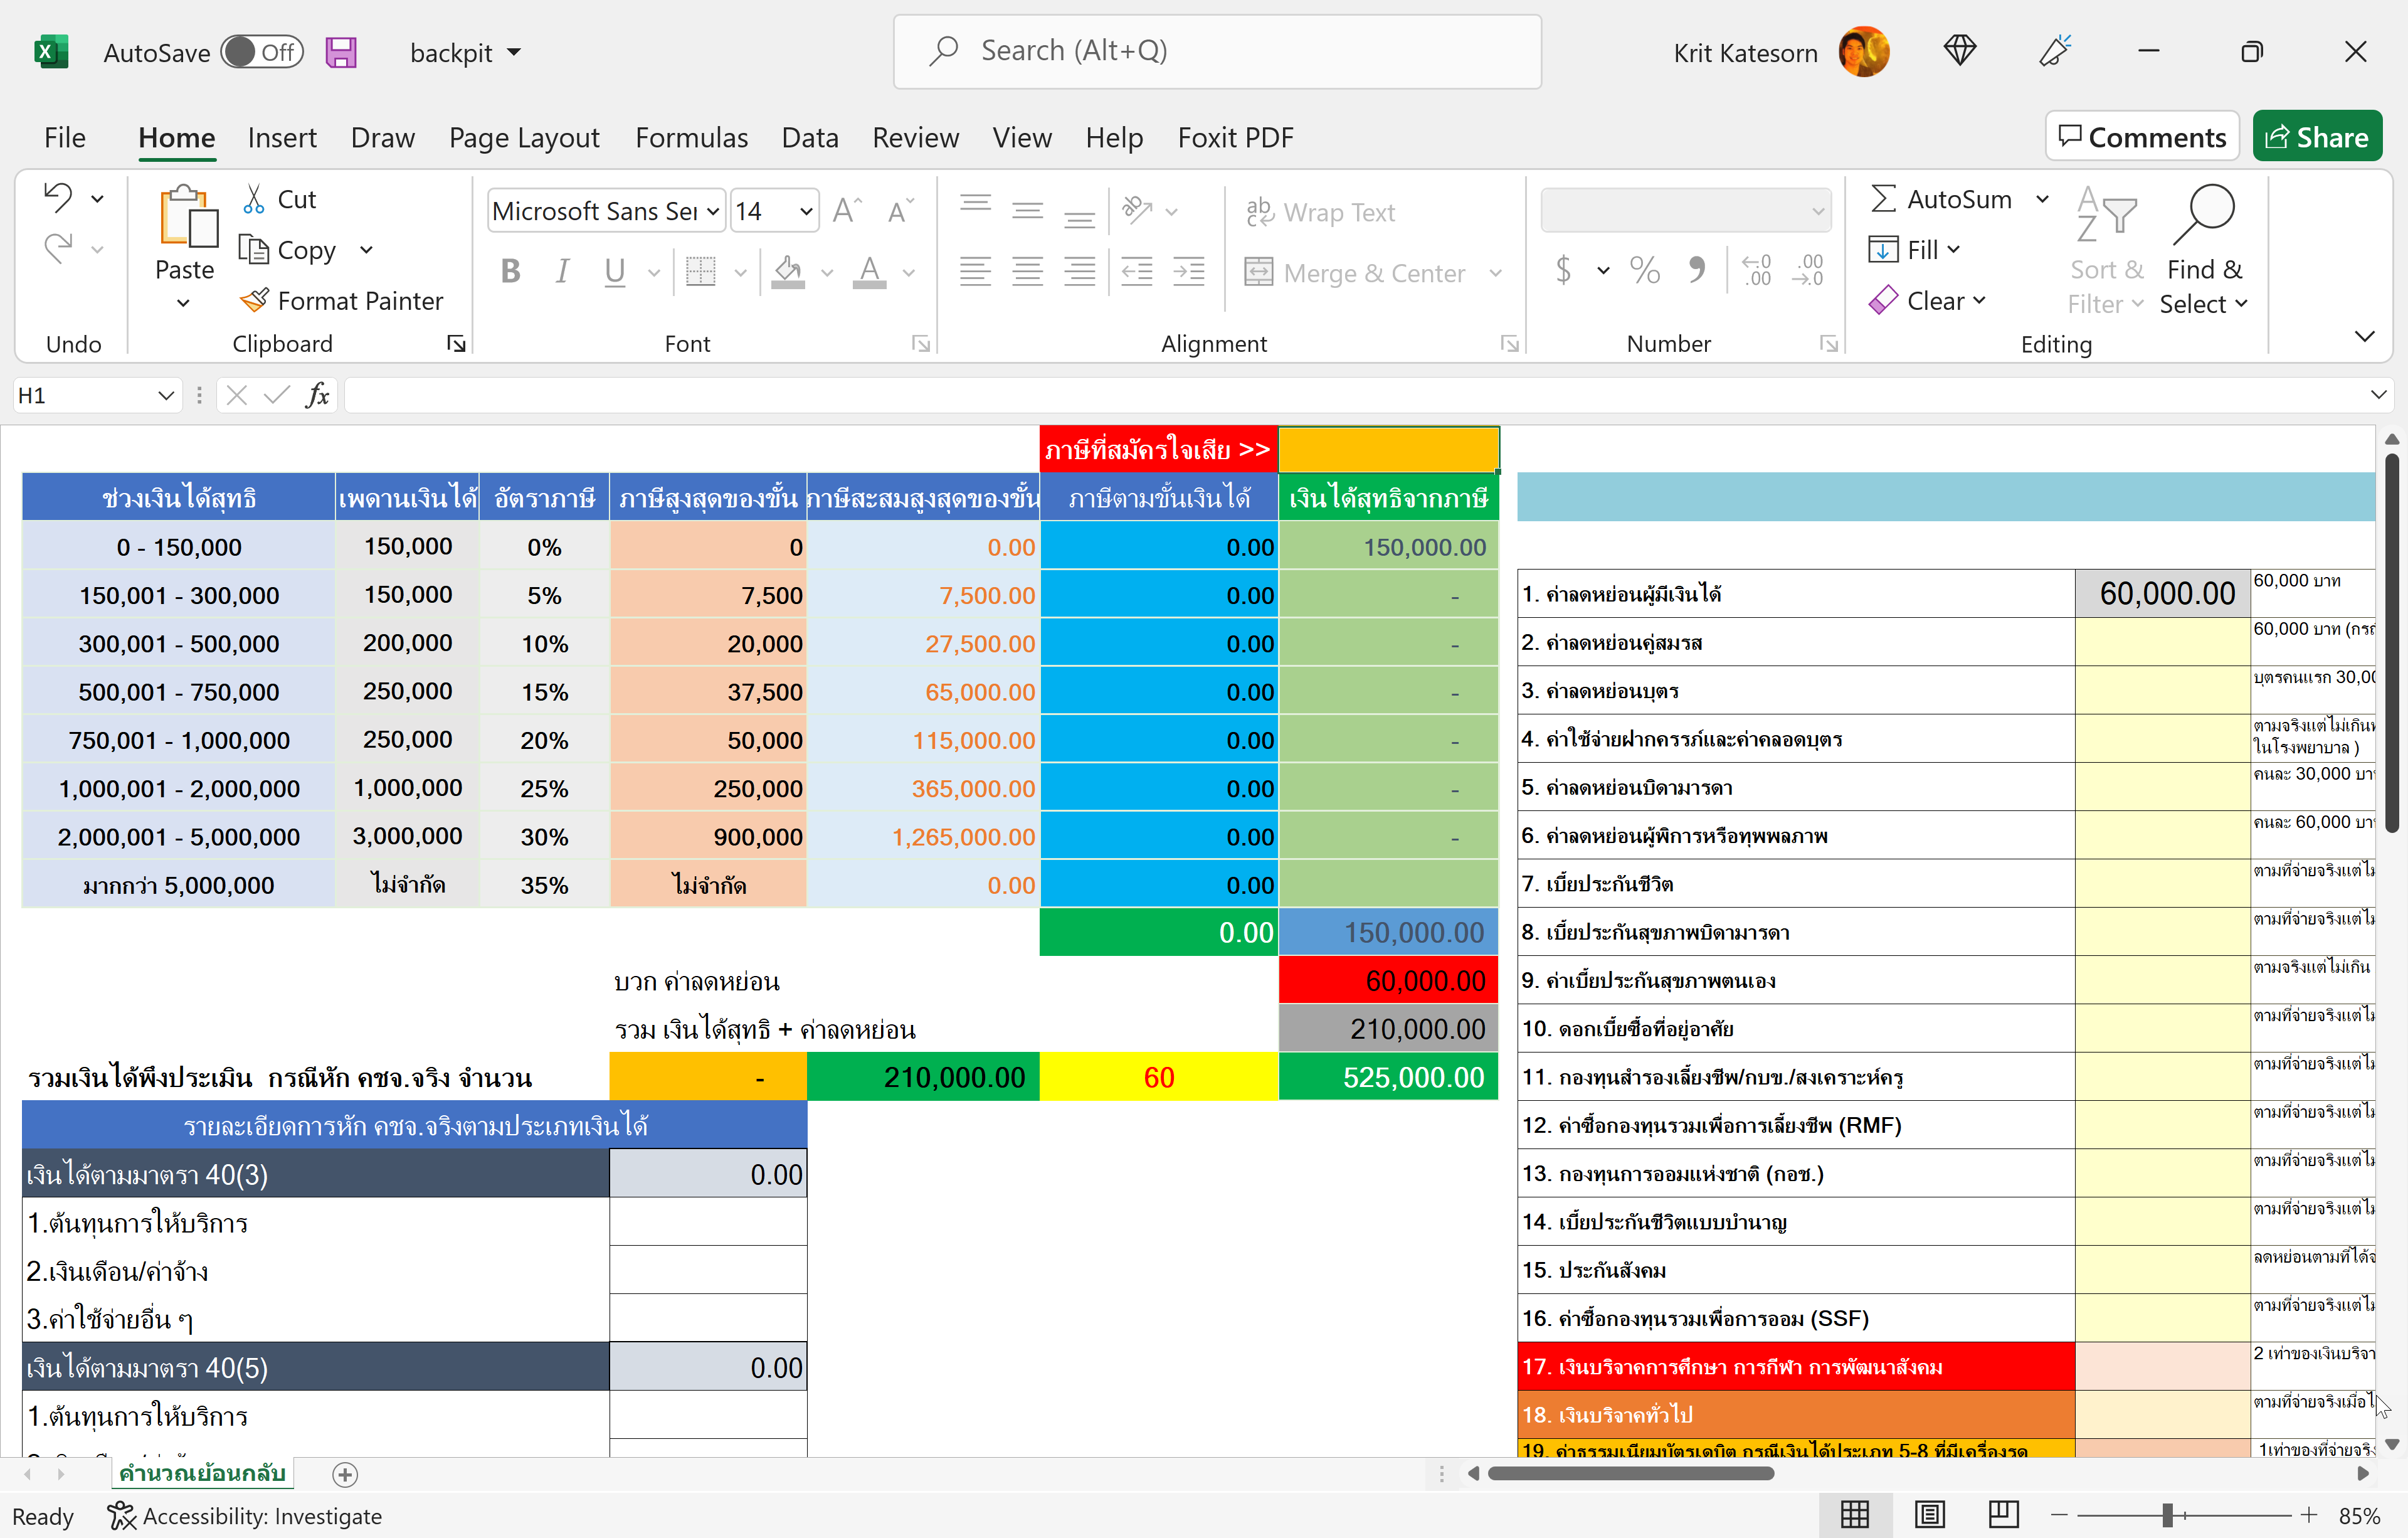Click Merge & Center button
This screenshot has width=2408, height=1538.
tap(1355, 272)
